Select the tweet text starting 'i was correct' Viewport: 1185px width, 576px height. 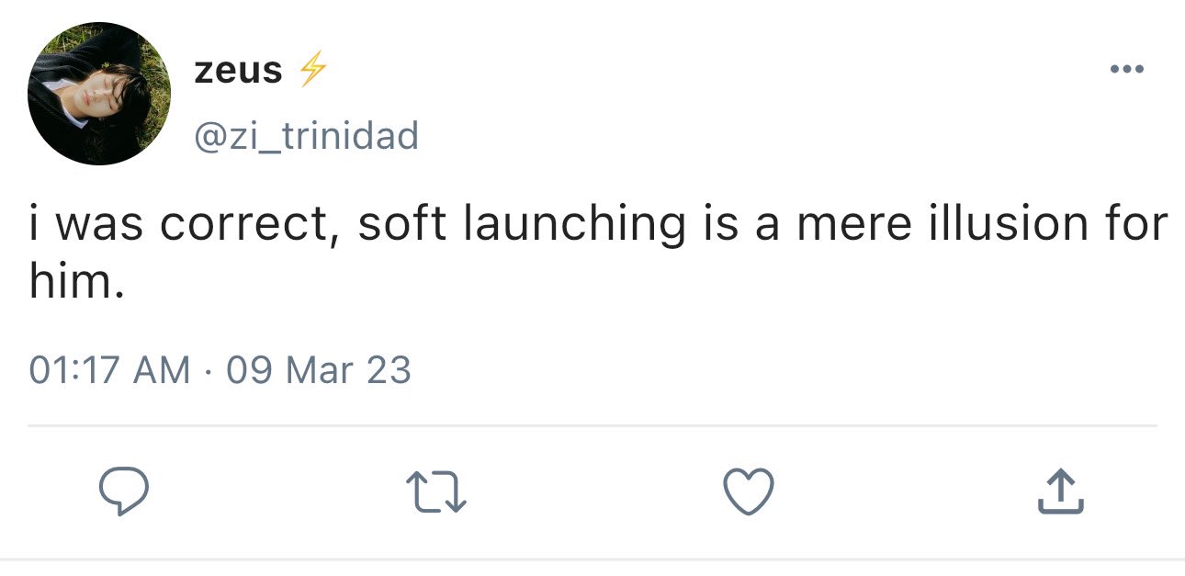click(x=598, y=251)
